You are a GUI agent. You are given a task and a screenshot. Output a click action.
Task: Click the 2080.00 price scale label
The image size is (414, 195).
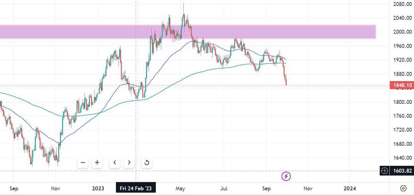402,4
